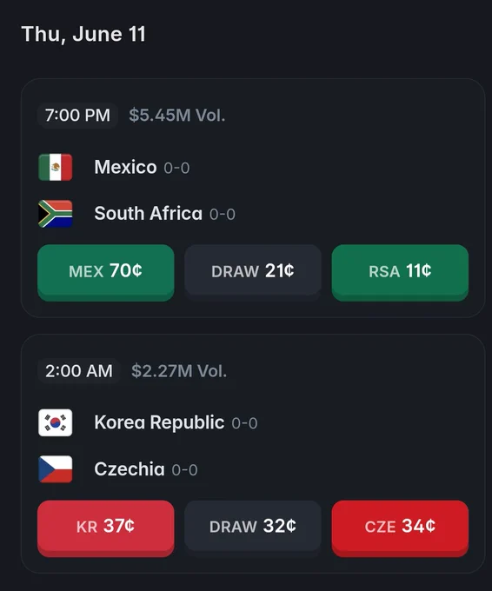
Task: Open the Czechia team name
Action: coord(130,469)
